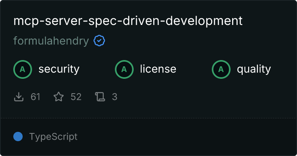297x156 pixels.
Task: Click the dashed divider line
Action: pos(148,118)
